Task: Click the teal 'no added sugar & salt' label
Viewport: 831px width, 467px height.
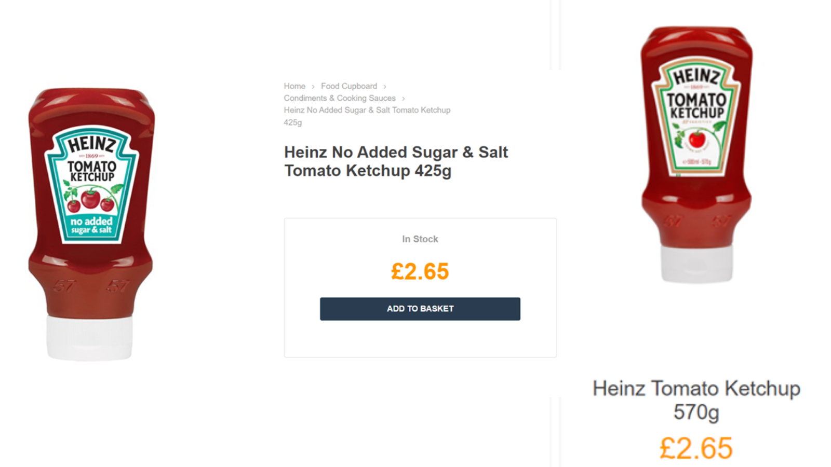Action: pyautogui.click(x=91, y=225)
